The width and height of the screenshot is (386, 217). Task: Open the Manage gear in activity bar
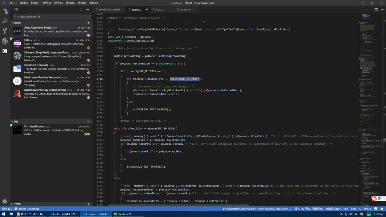5,201
